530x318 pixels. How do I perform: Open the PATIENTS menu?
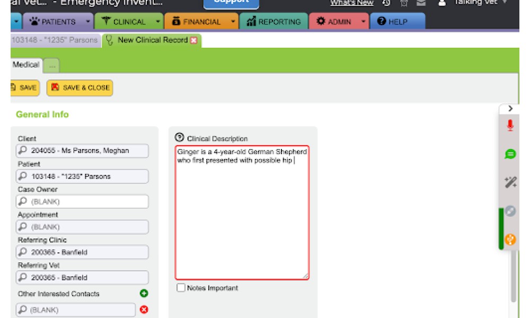(58, 21)
